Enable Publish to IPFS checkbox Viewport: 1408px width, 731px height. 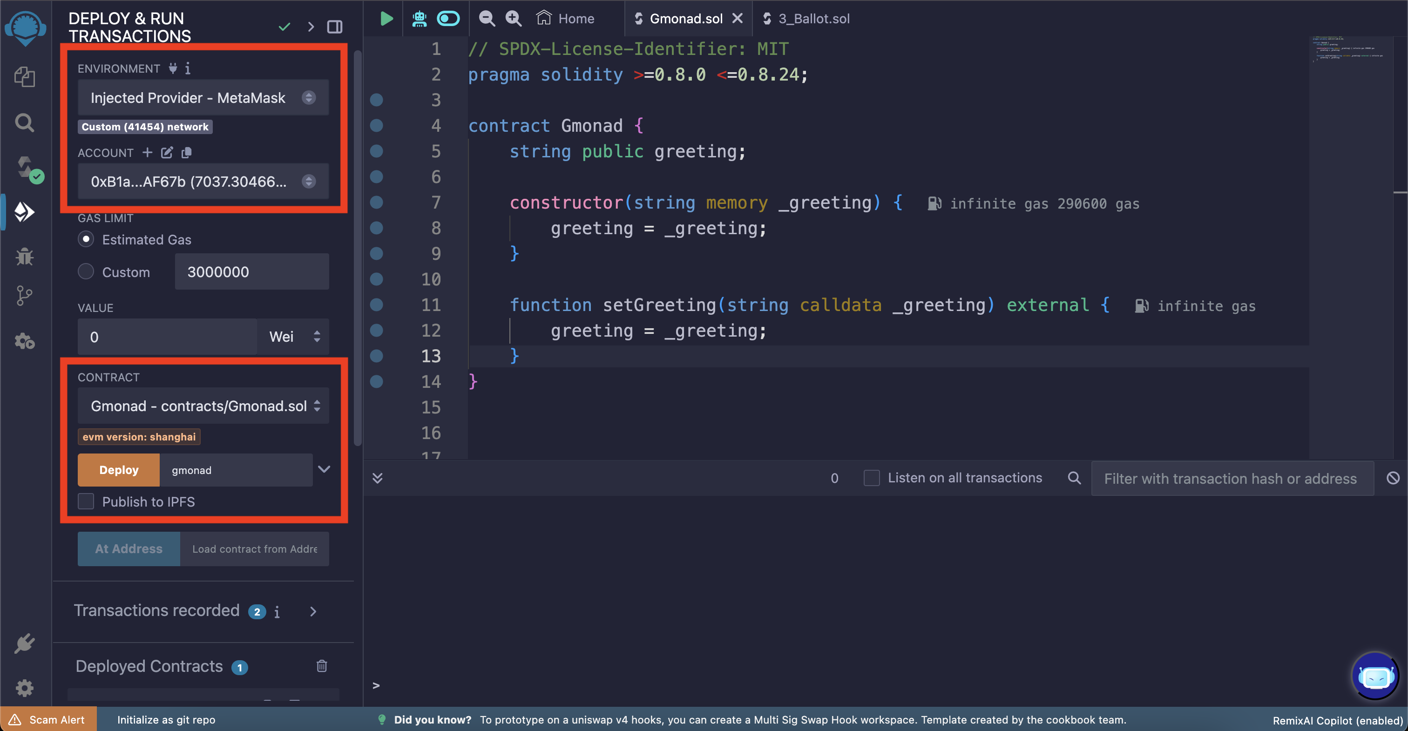pyautogui.click(x=86, y=501)
